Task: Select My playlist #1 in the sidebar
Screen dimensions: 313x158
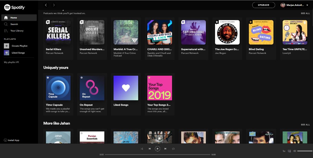Action: coord(11,62)
